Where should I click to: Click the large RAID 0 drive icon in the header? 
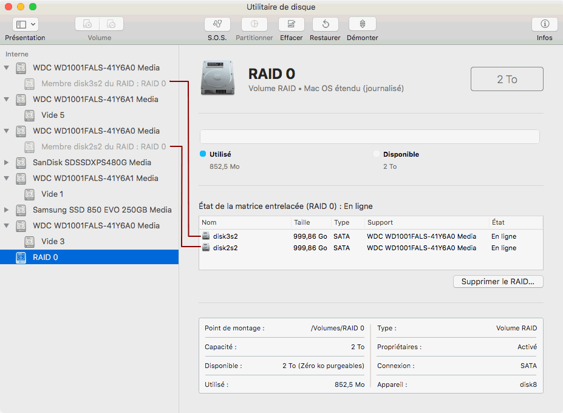(x=218, y=78)
